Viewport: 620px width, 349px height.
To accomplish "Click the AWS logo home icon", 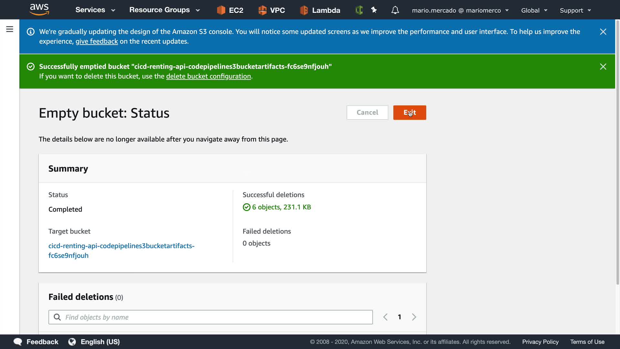I will tap(39, 10).
